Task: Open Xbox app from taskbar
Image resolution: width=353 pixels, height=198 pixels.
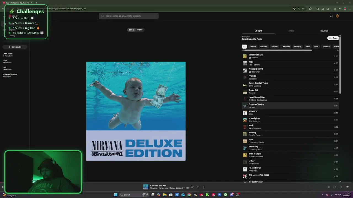Action: click(225, 195)
